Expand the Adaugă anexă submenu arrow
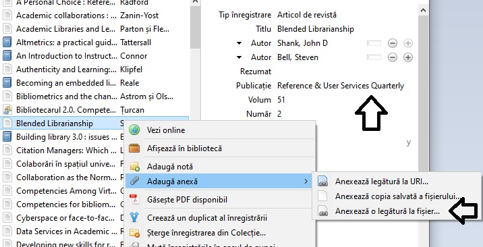 click(x=306, y=182)
